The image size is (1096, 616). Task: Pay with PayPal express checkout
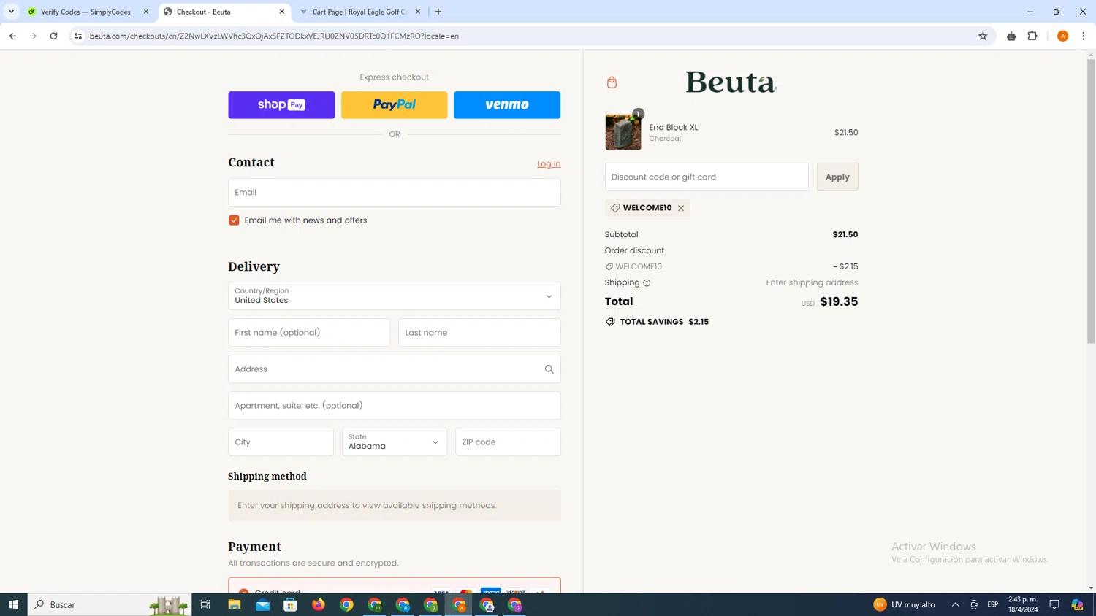coord(395,105)
